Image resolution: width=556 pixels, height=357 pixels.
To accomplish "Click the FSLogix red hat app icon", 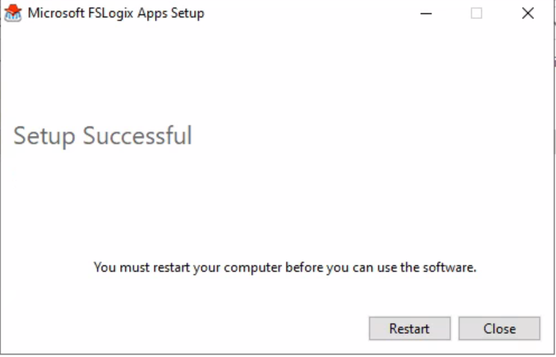I will tap(13, 13).
